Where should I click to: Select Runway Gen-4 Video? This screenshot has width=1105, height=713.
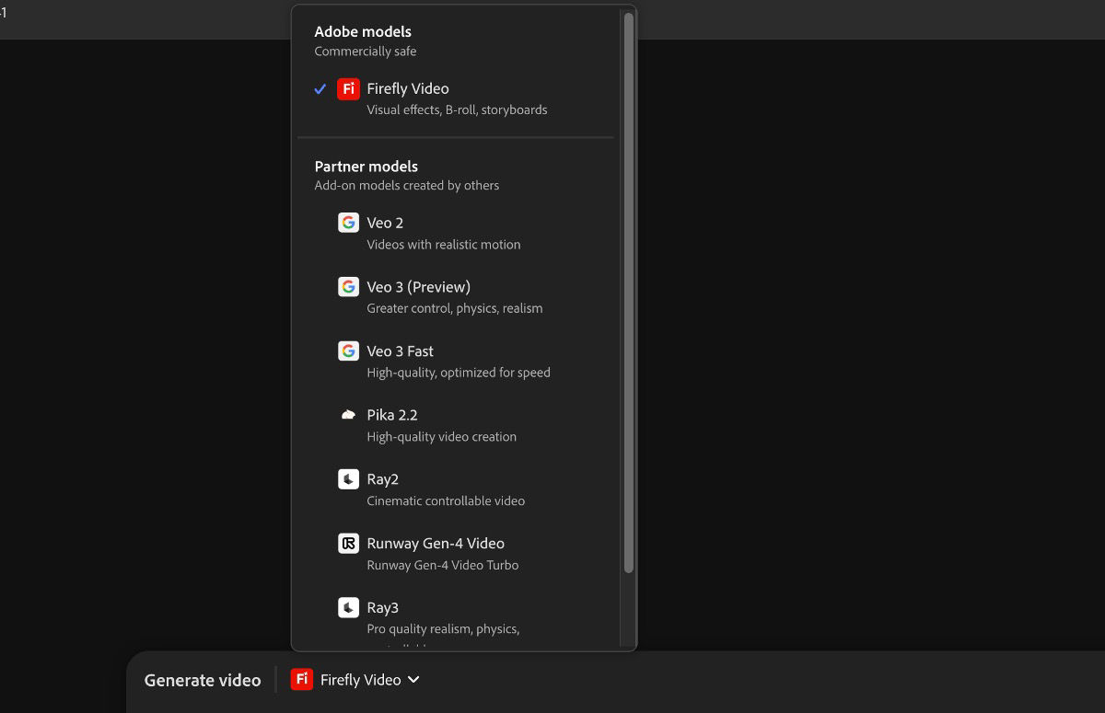(458, 553)
